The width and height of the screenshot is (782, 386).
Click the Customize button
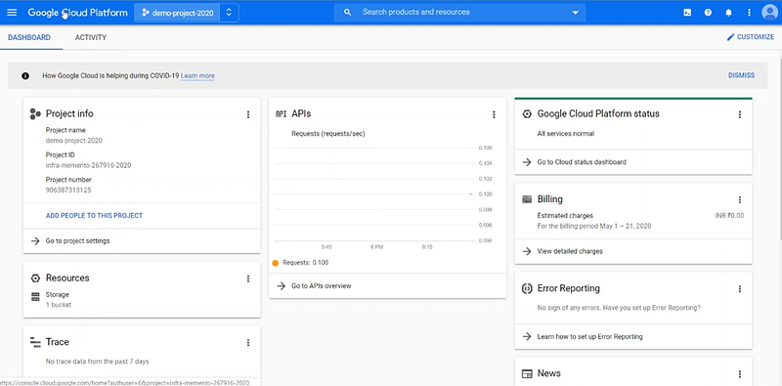(x=751, y=37)
